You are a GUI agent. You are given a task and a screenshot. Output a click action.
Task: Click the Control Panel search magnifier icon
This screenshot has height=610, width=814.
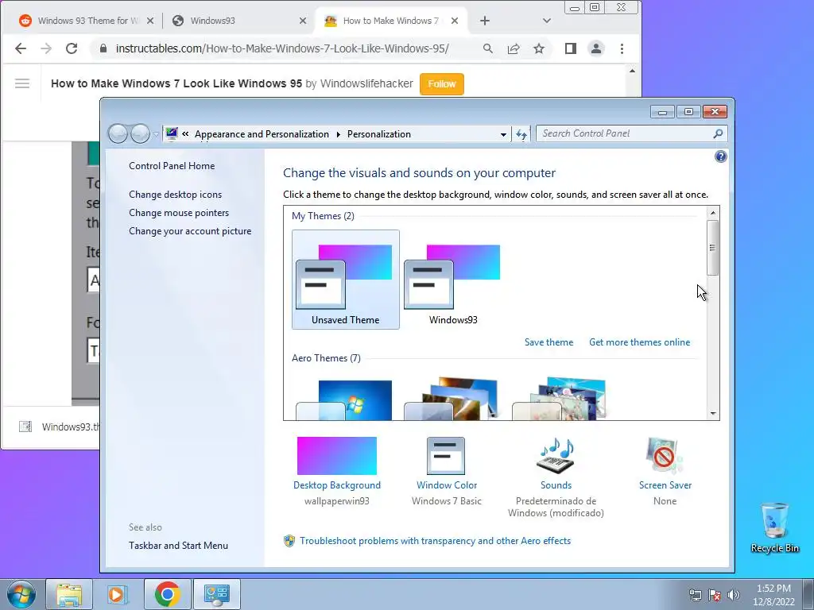coord(718,133)
